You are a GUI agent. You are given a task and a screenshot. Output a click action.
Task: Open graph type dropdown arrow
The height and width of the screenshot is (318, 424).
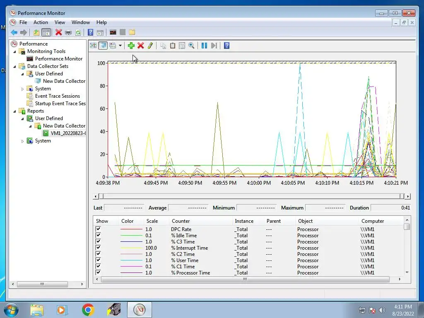tap(120, 46)
